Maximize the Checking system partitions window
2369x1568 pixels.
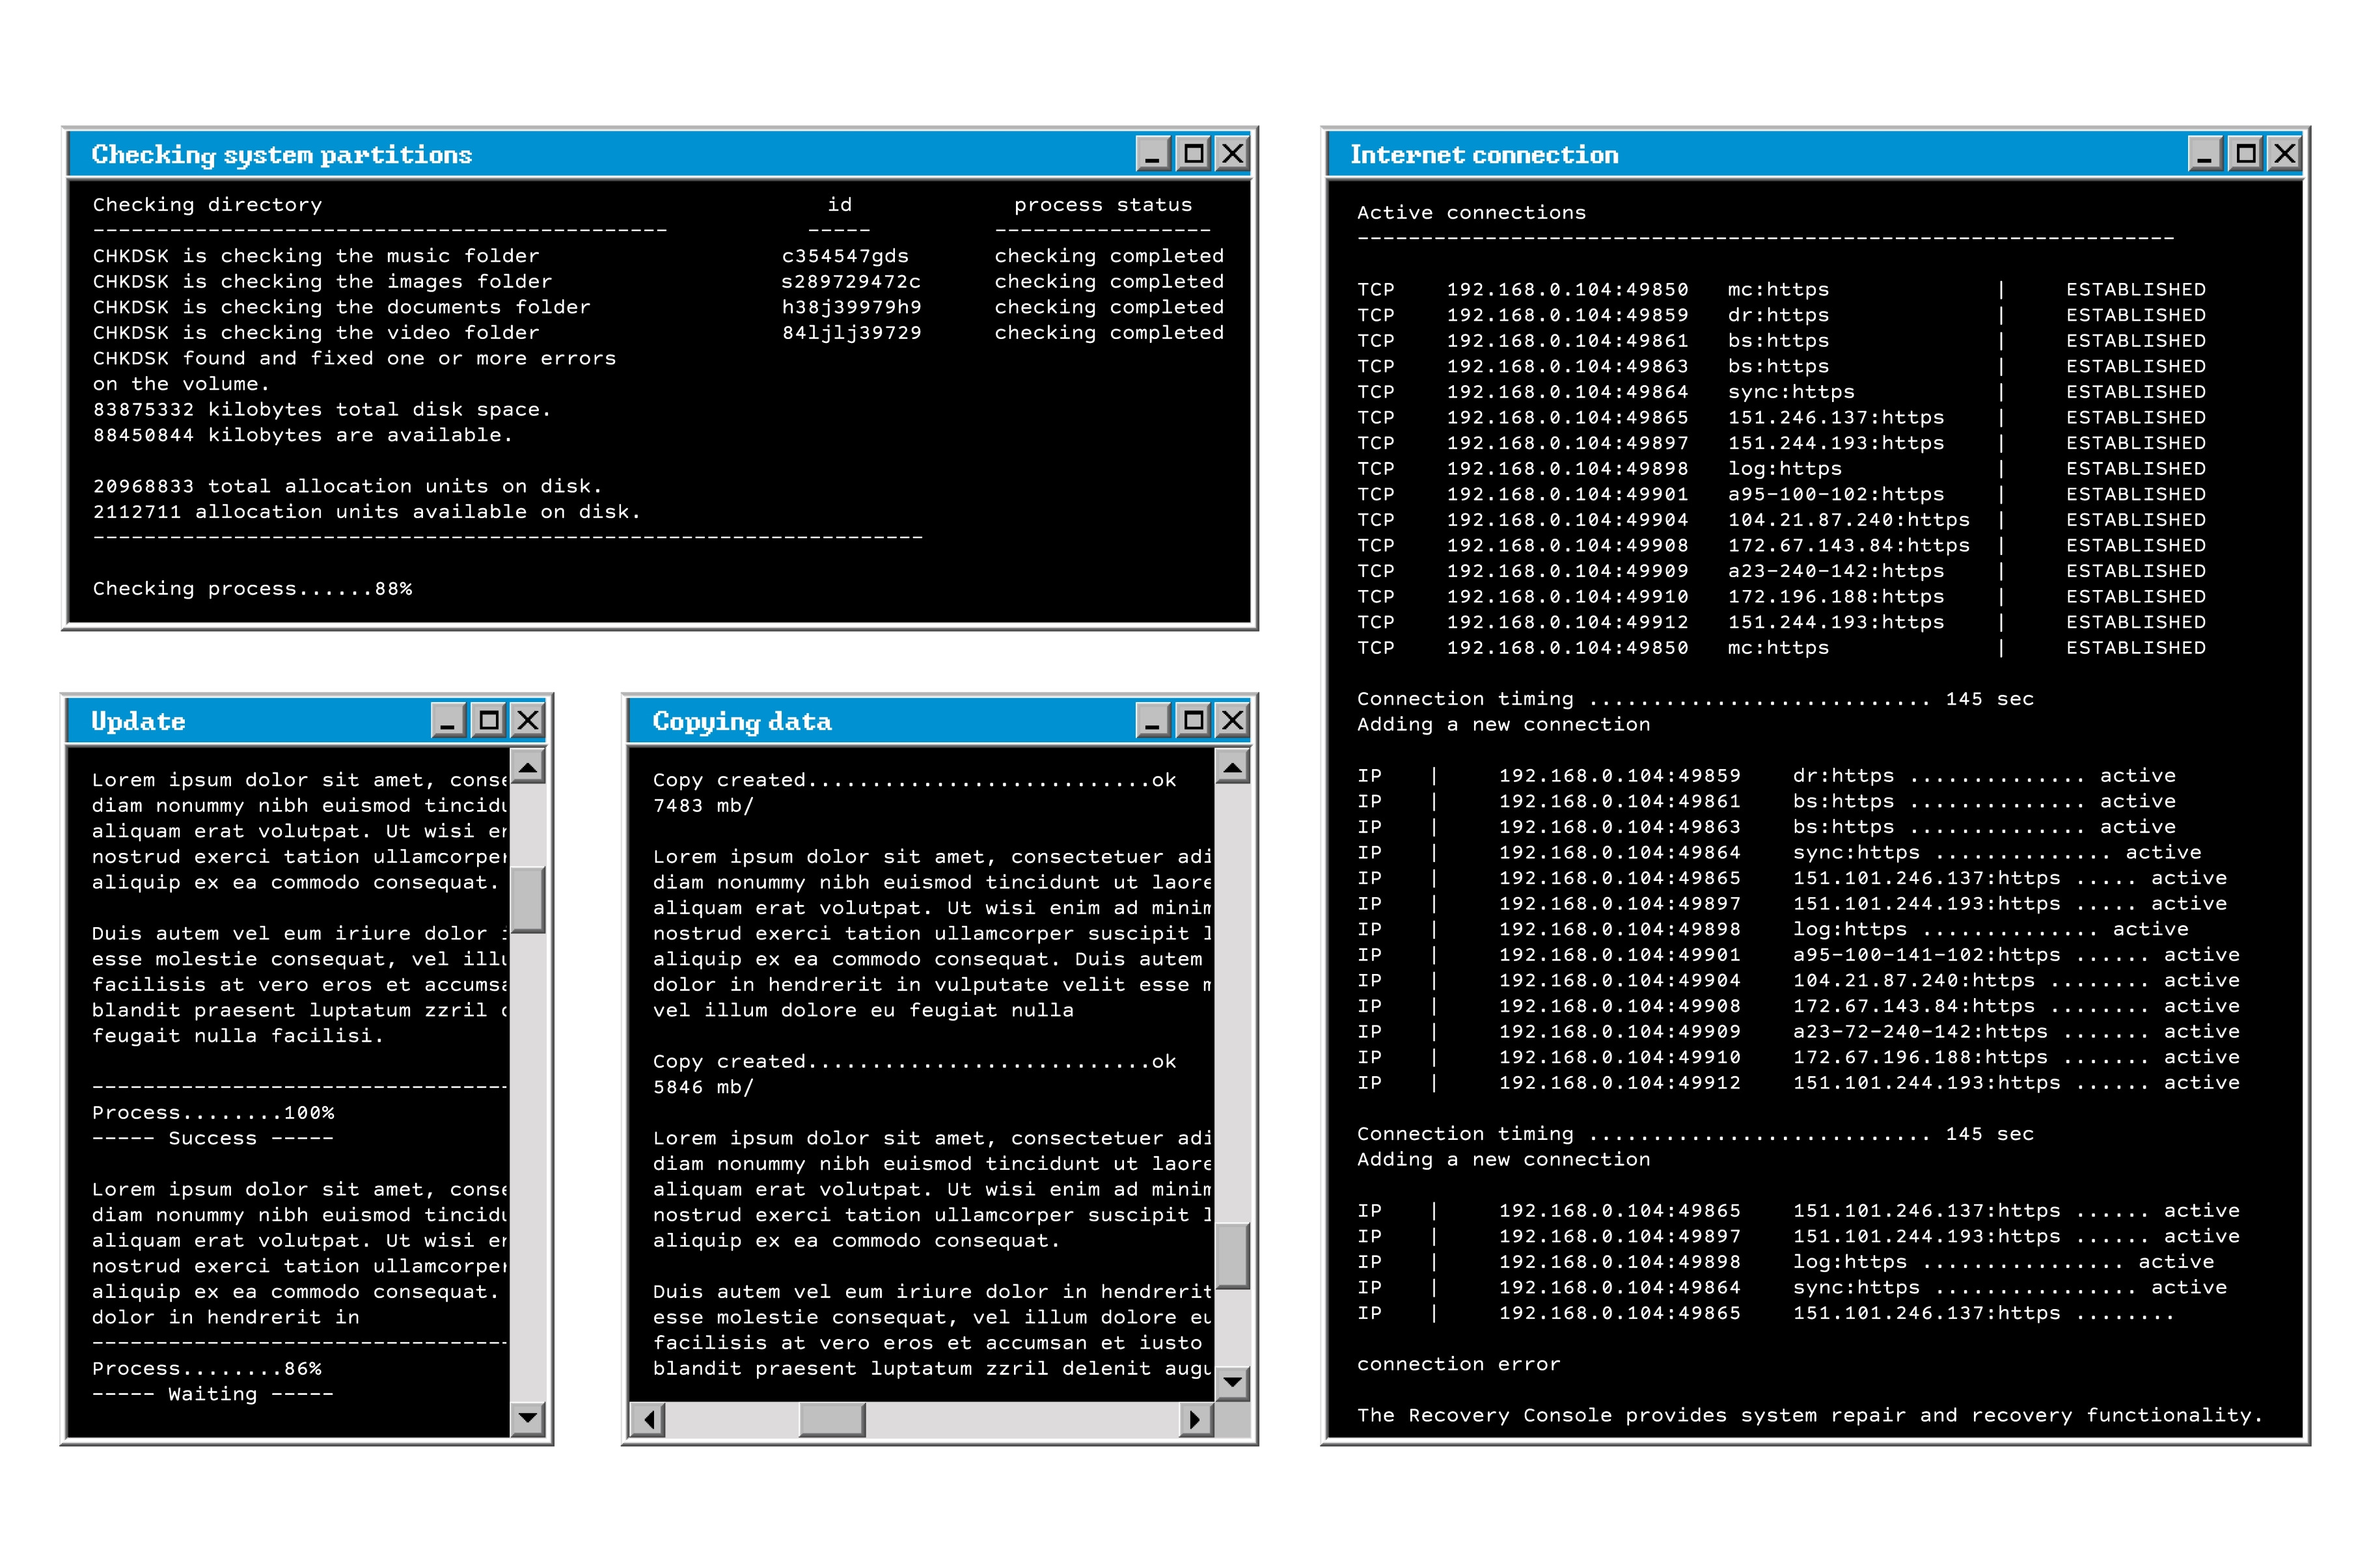point(1193,154)
